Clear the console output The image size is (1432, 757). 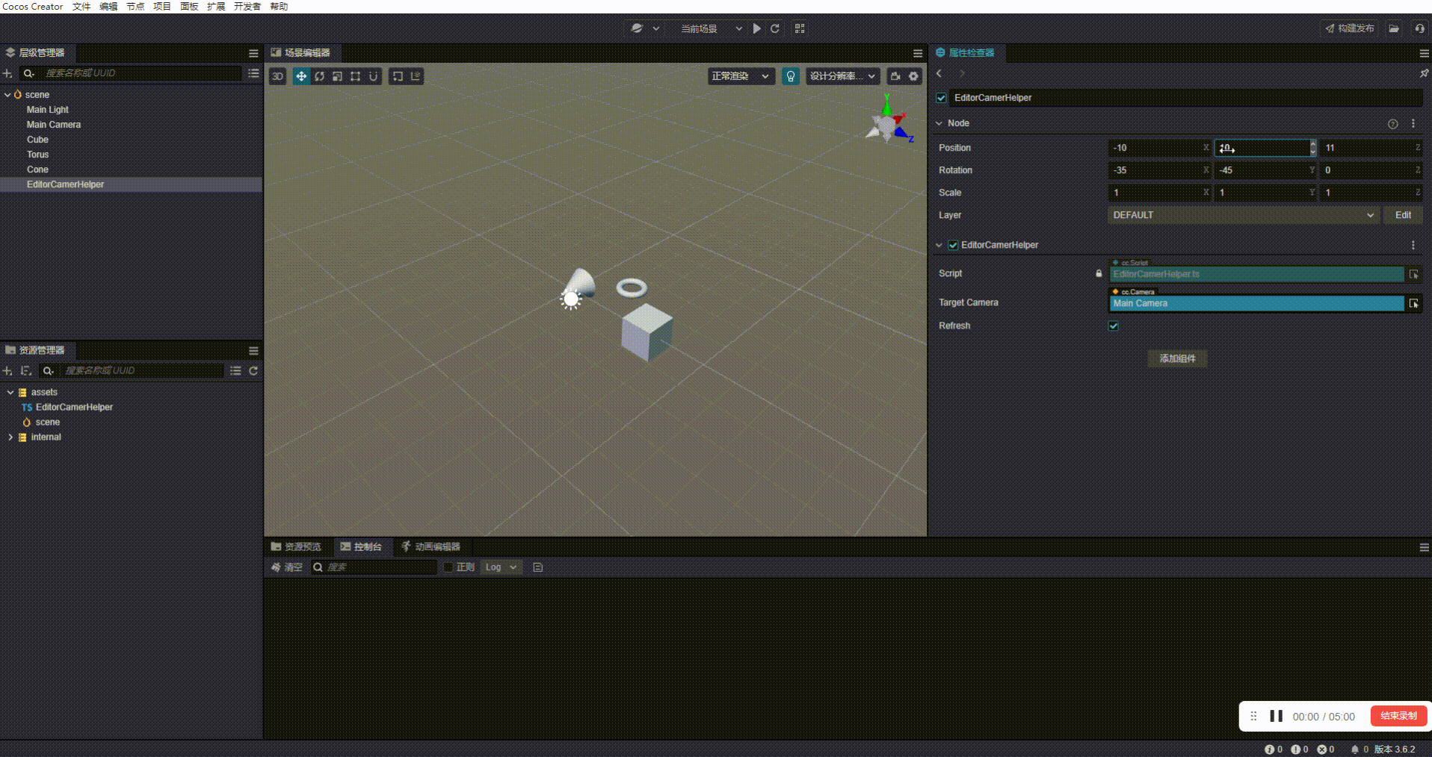pos(287,567)
